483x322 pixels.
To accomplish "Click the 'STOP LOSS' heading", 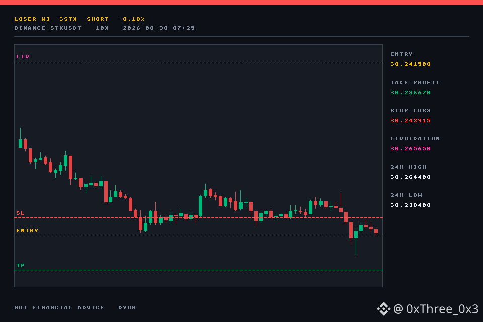I will click(x=411, y=110).
